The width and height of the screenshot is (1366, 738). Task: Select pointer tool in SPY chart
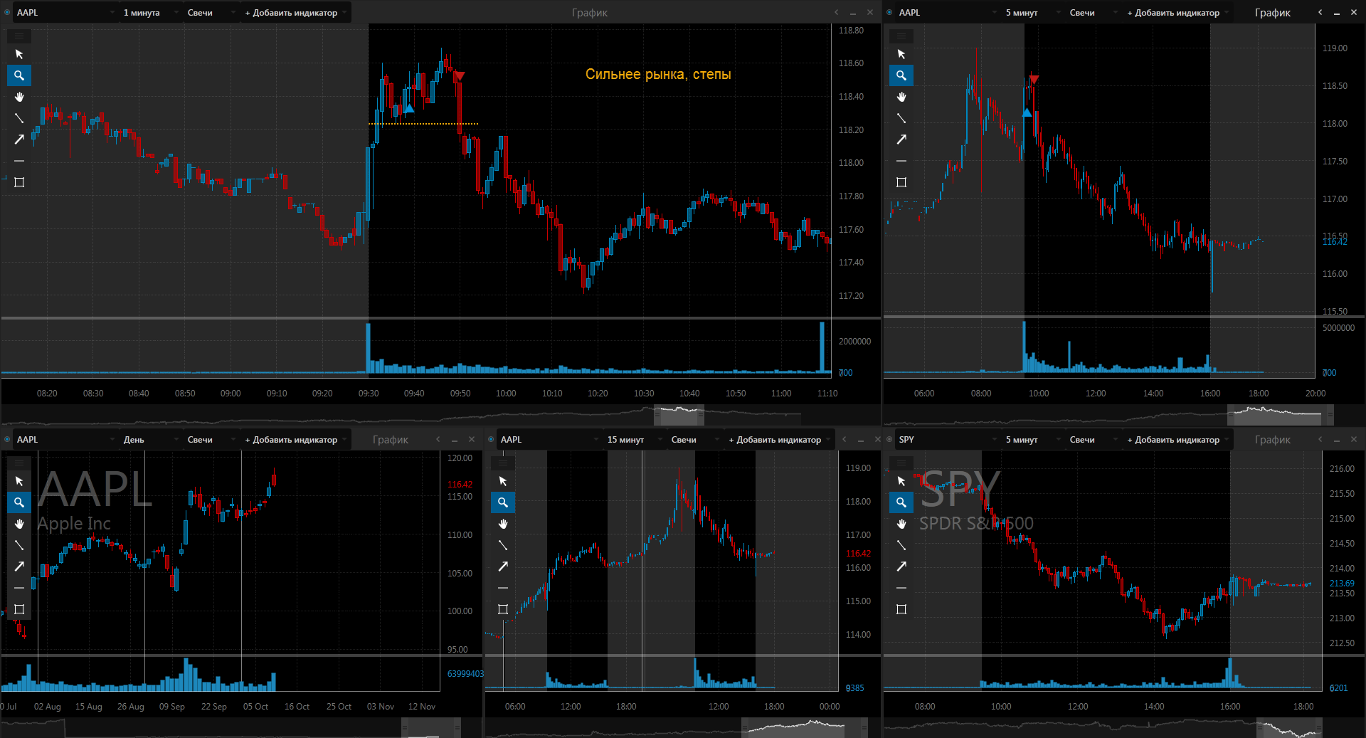(x=901, y=481)
